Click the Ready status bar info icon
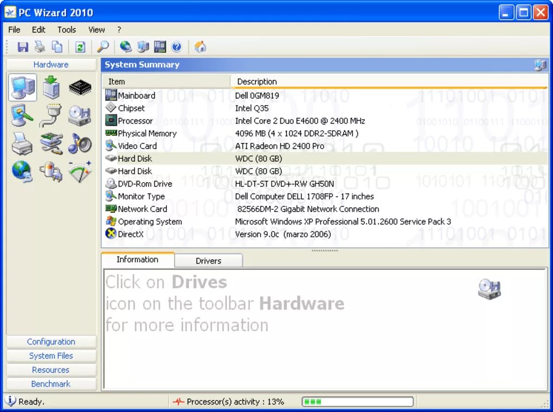The height and width of the screenshot is (412, 553). 10,401
